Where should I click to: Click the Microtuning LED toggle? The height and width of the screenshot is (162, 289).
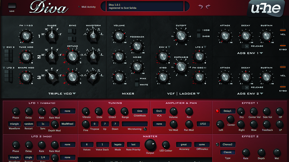pyautogui.click(x=145, y=129)
